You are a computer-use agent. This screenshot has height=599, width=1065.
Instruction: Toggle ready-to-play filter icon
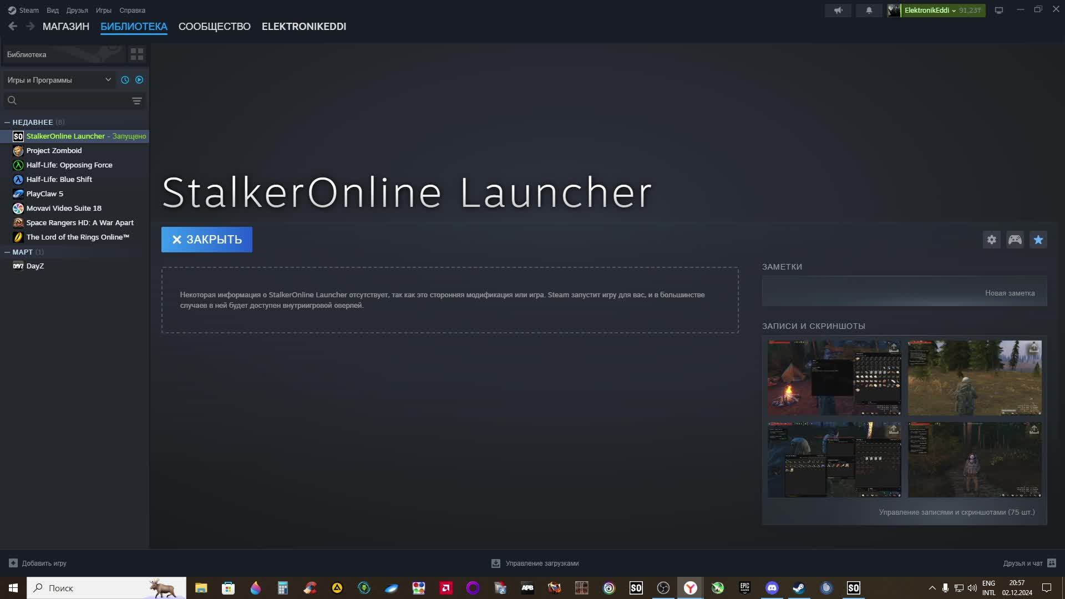(x=139, y=80)
